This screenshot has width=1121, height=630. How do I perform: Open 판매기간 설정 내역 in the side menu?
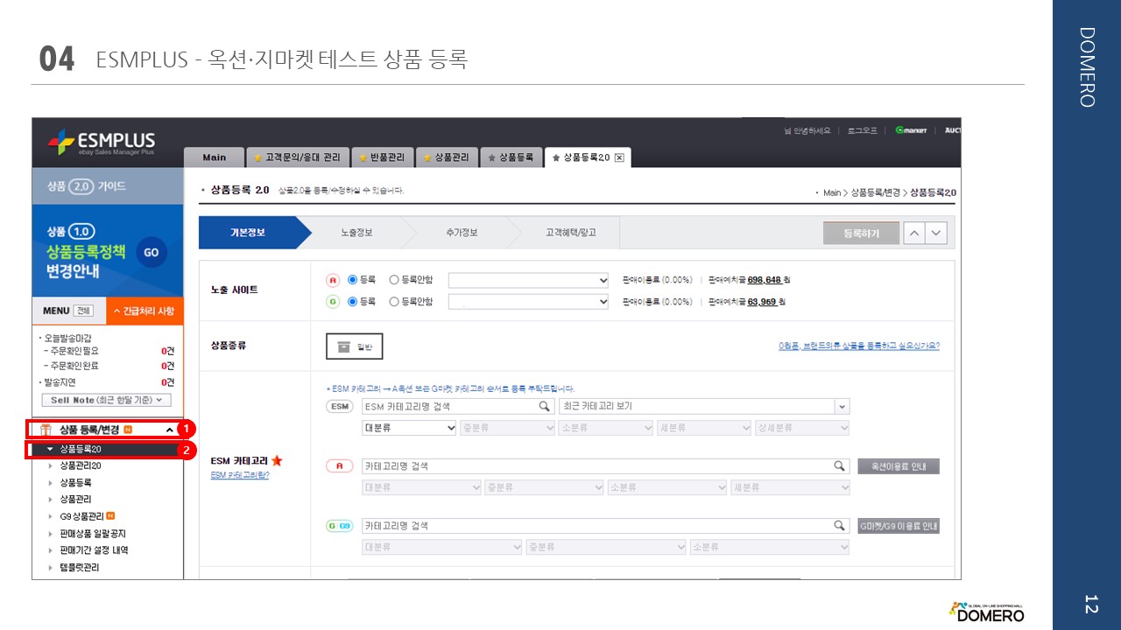click(x=94, y=550)
